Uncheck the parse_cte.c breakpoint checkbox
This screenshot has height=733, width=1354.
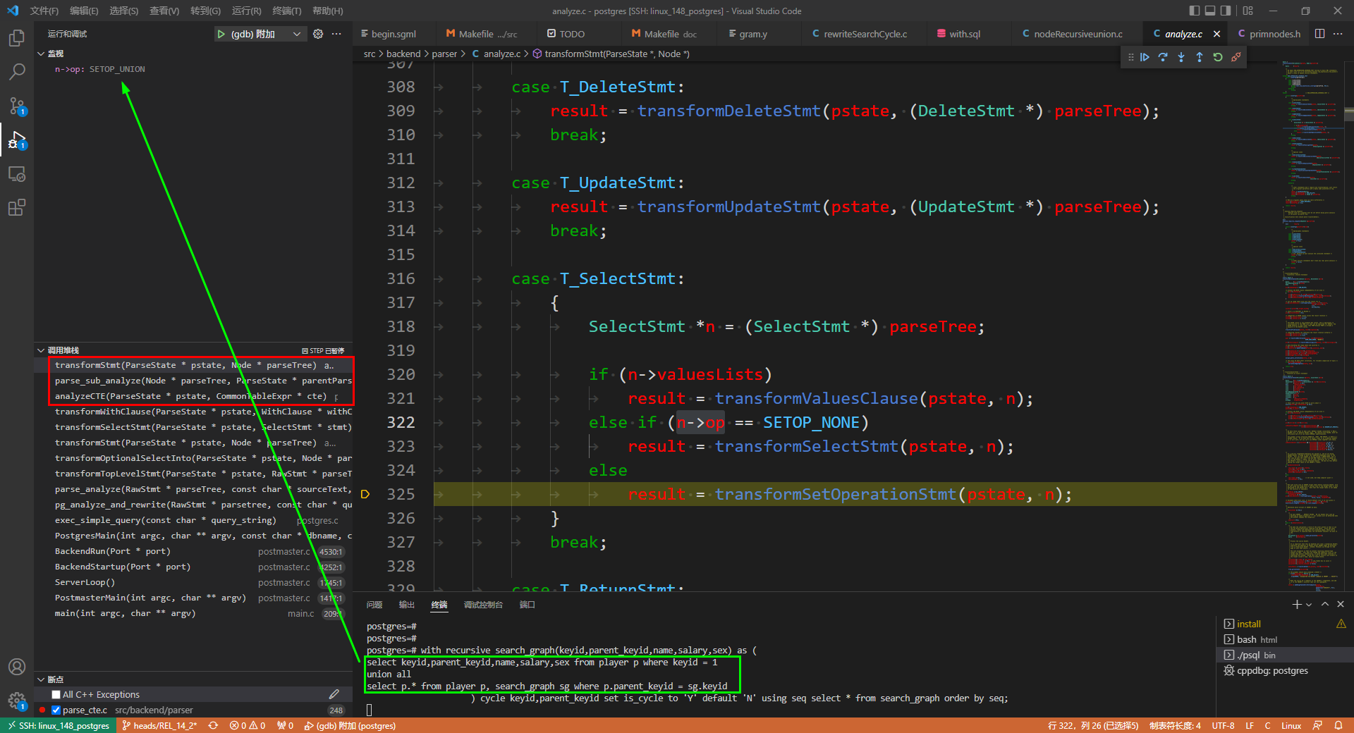click(x=56, y=710)
